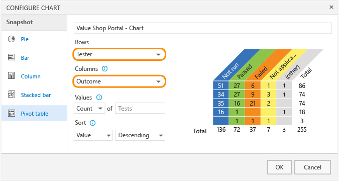Viewport: 339px width, 181px height.
Task: Click the grand total value 255
Action: pyautogui.click(x=302, y=130)
